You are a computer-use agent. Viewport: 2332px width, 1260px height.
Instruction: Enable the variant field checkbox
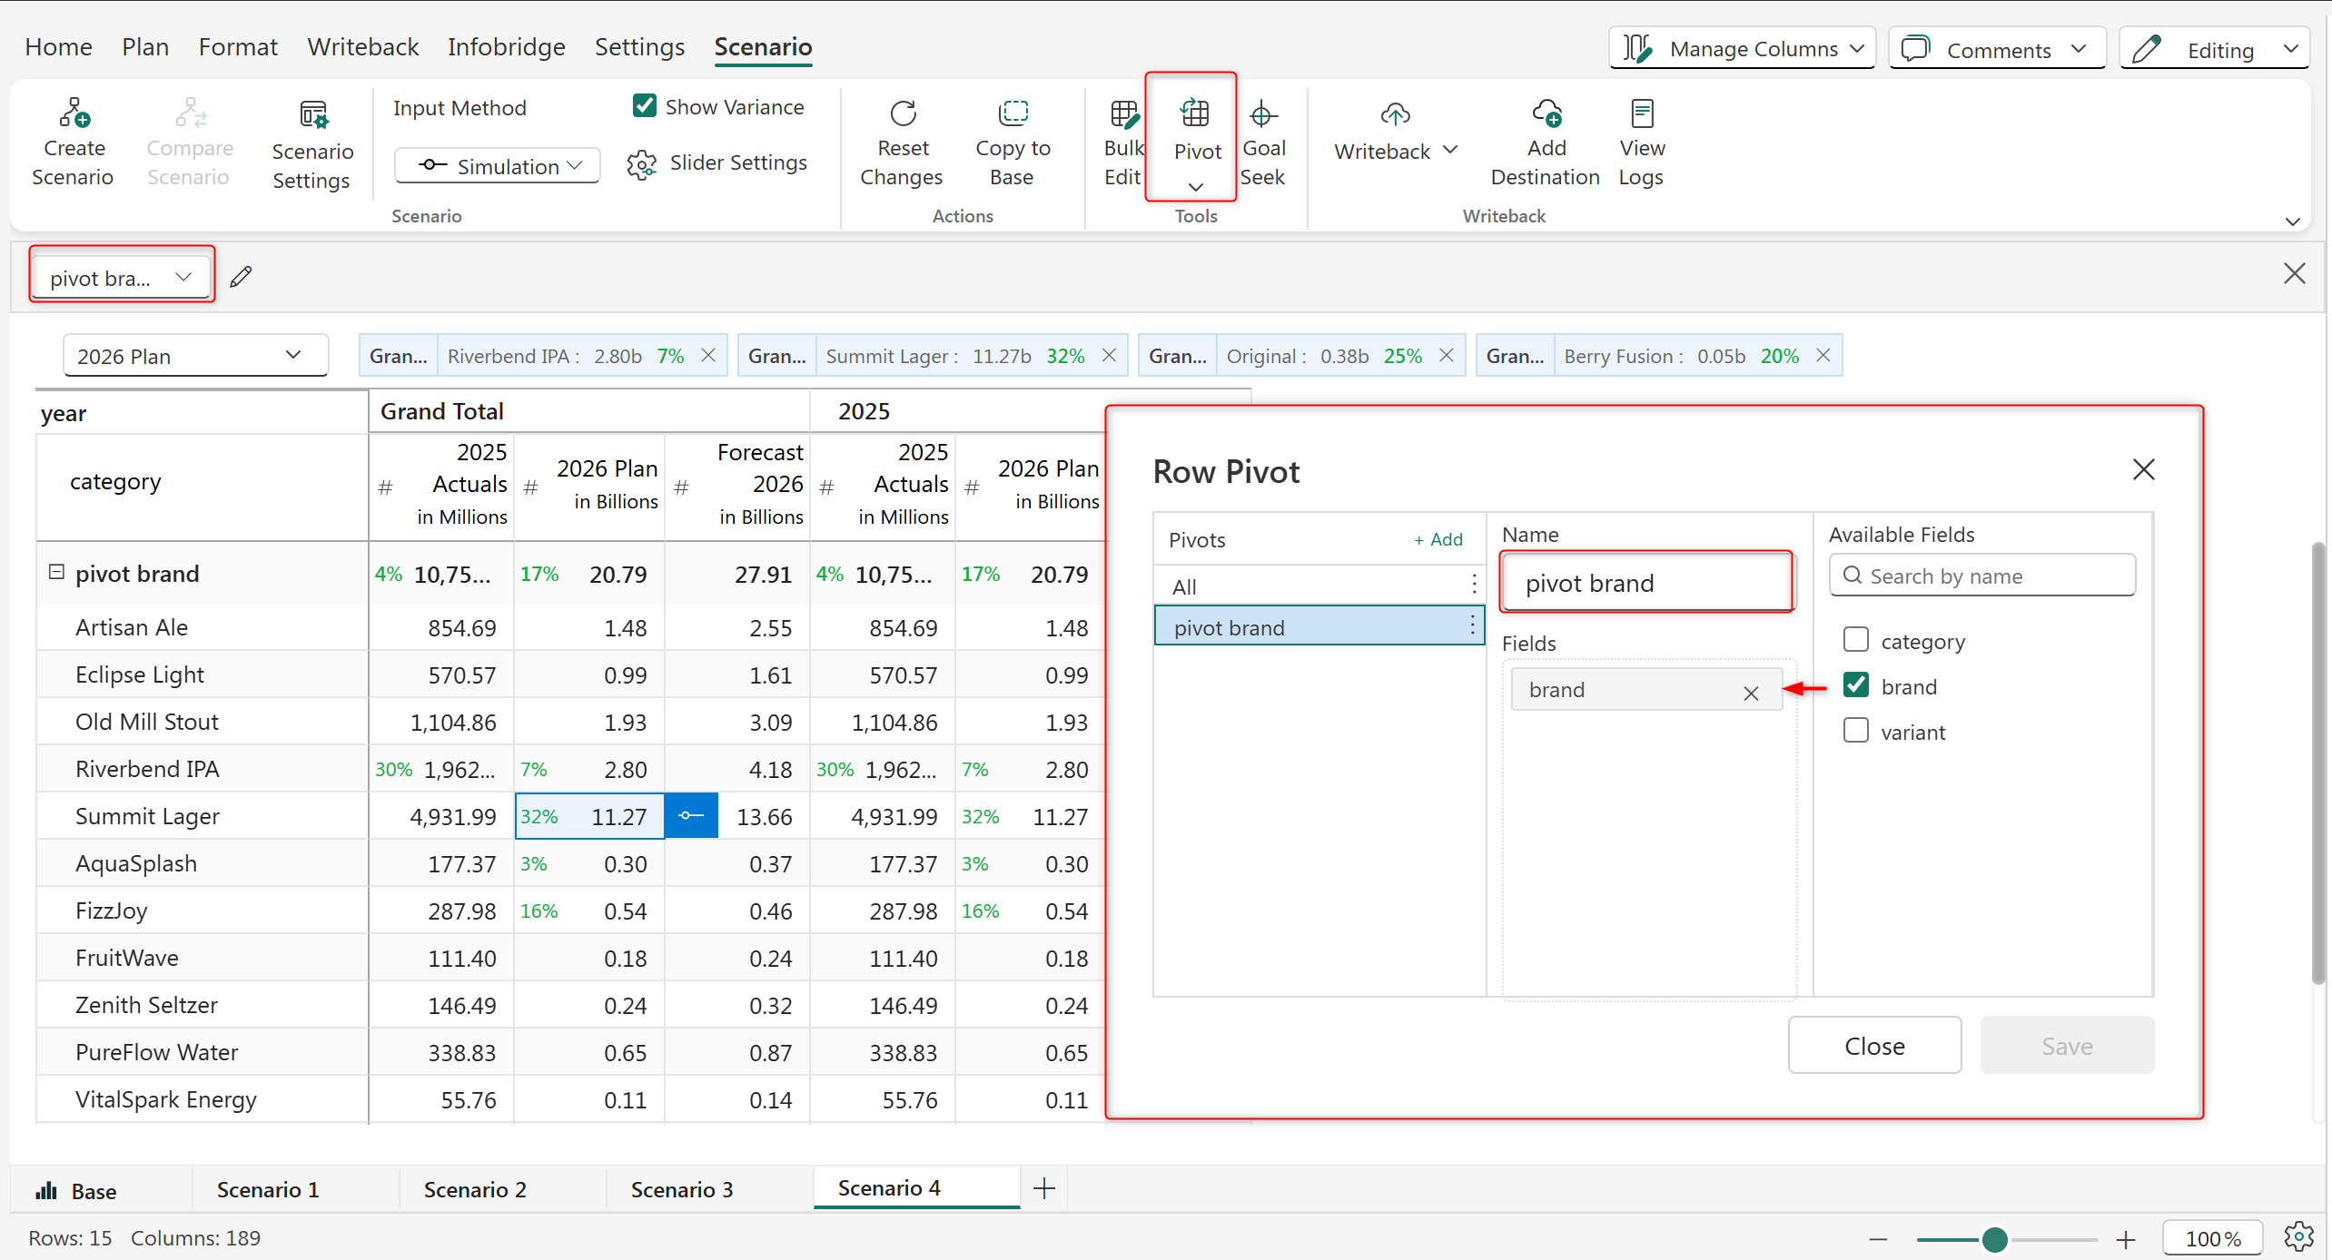pos(1856,732)
